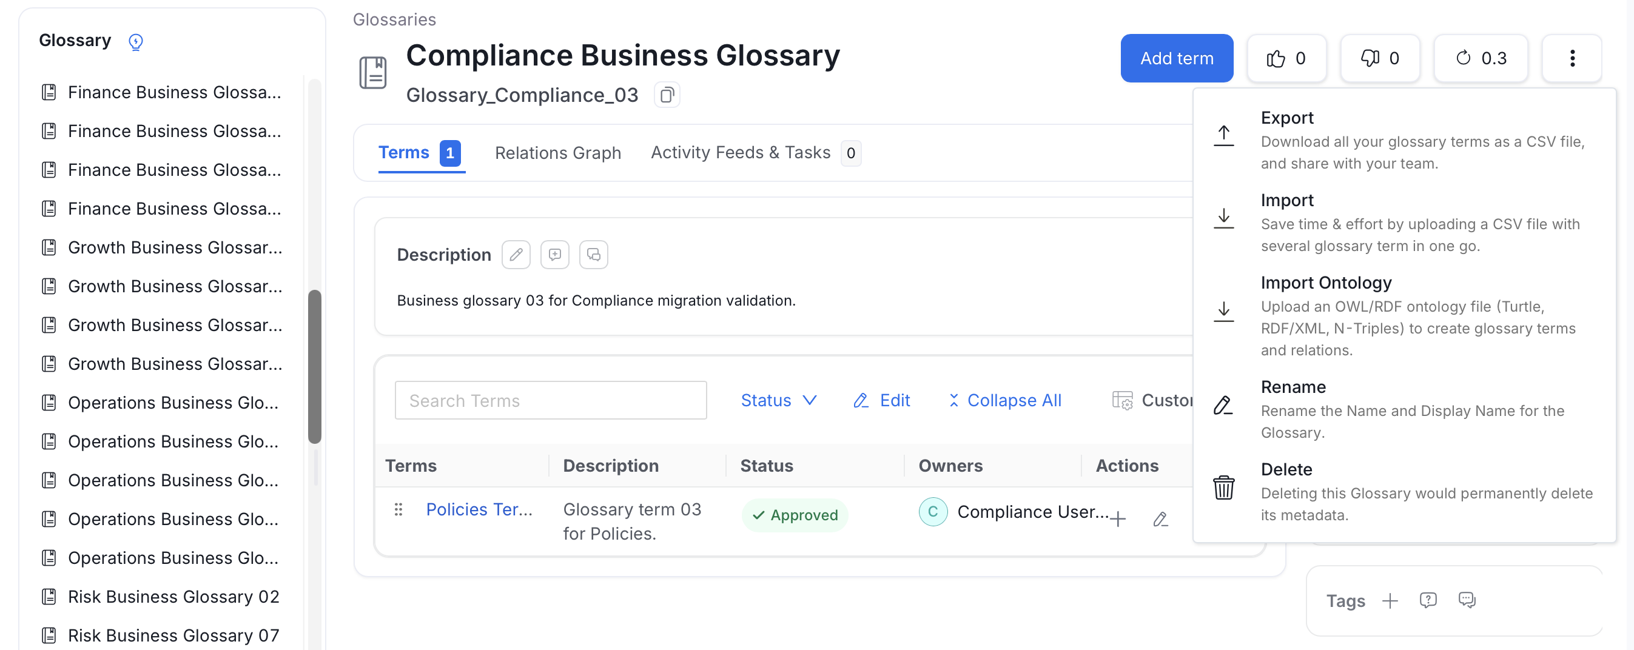
Task: Click the glossary book icon beside title
Action: click(373, 72)
